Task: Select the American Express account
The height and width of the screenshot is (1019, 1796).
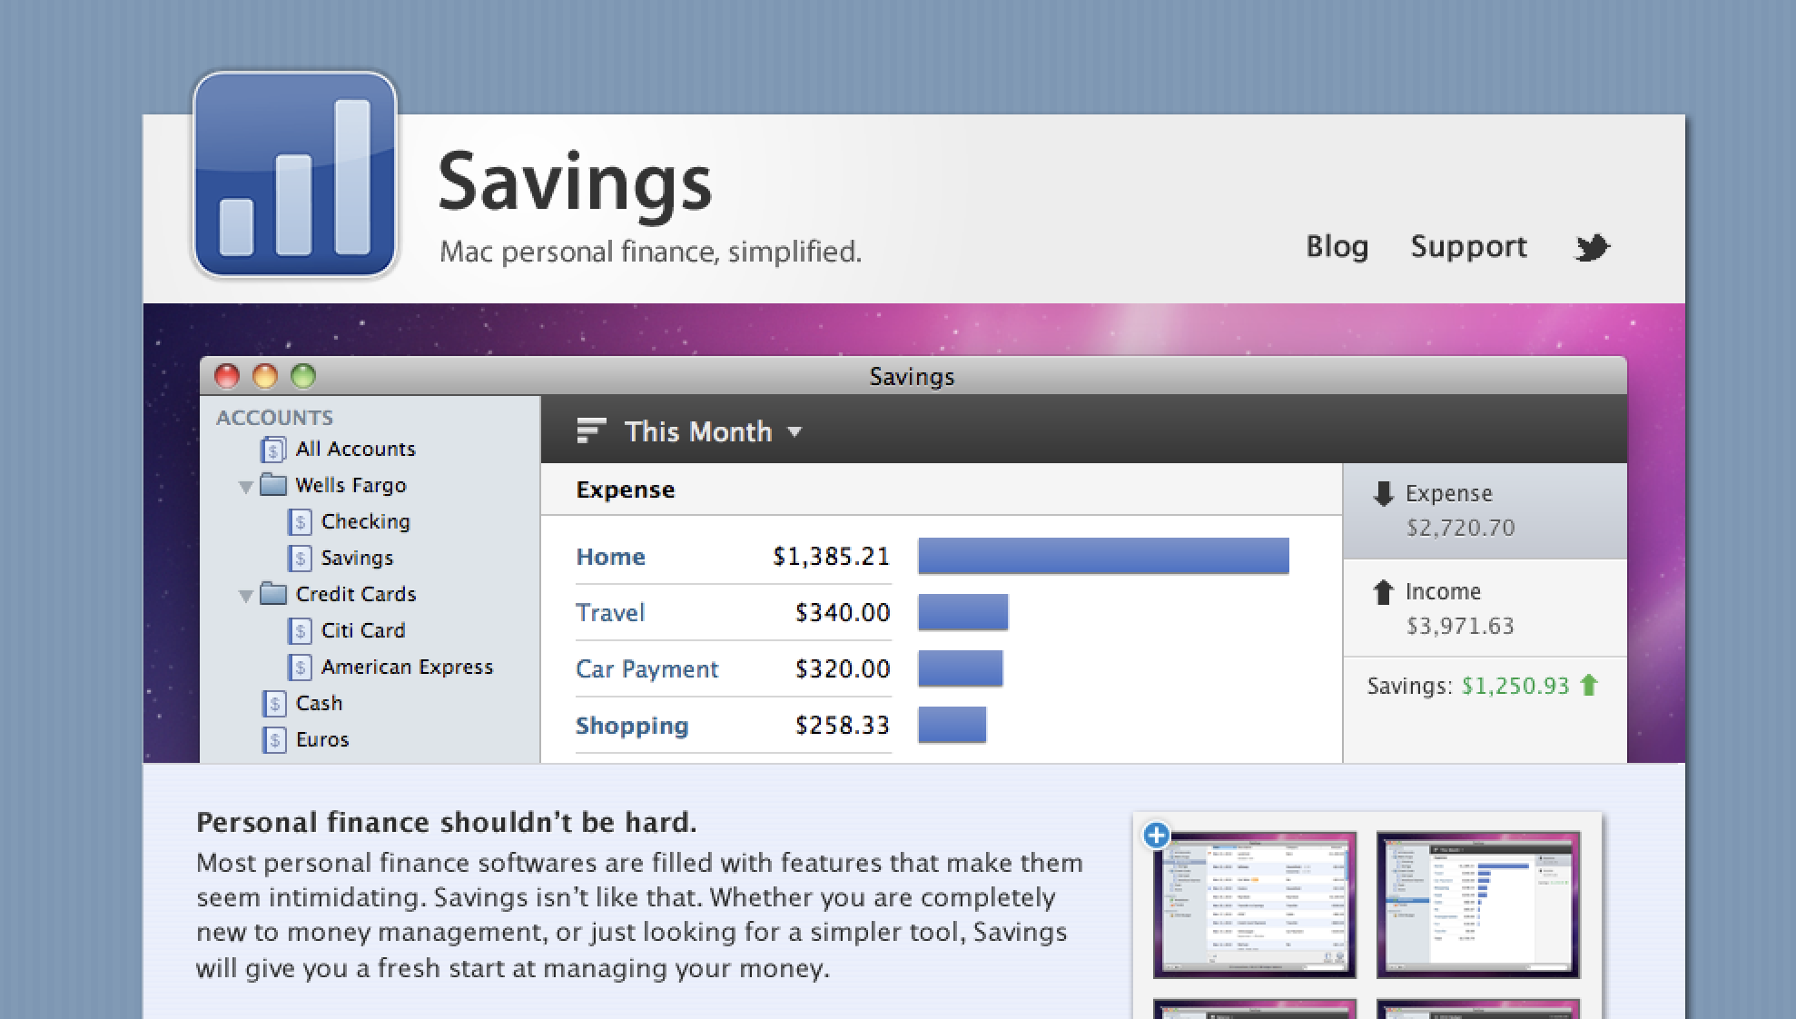Action: pyautogui.click(x=407, y=667)
